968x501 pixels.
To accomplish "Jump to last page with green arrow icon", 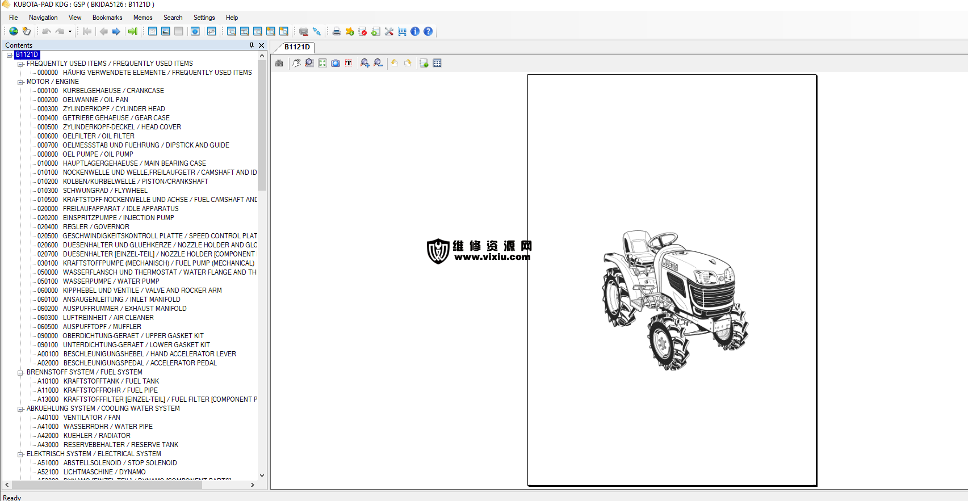I will [x=133, y=31].
